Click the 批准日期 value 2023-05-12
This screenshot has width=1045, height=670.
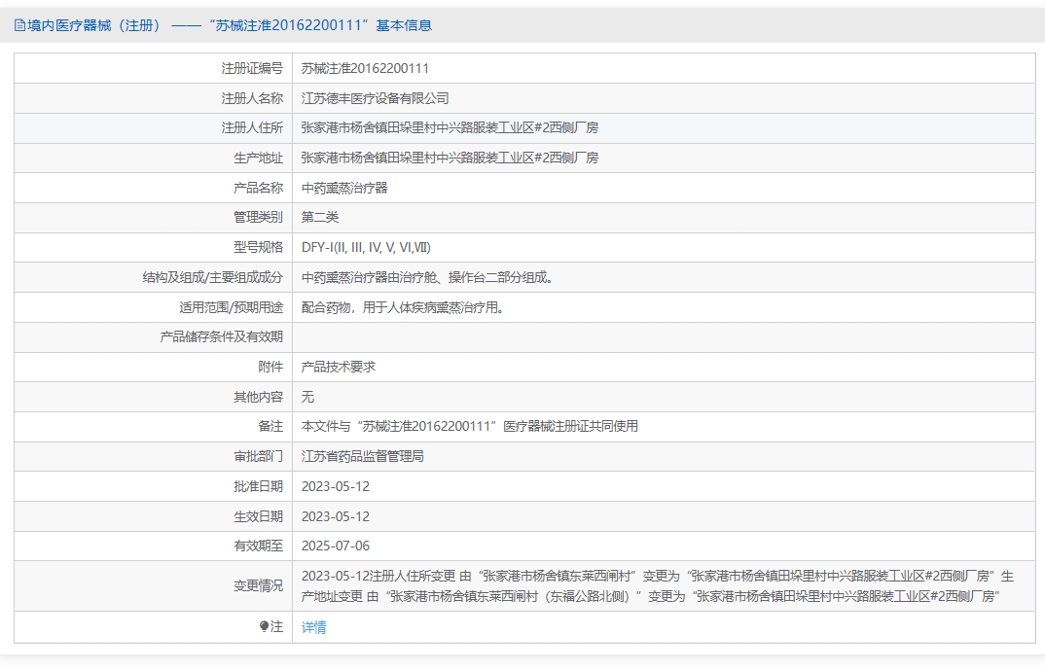[336, 487]
